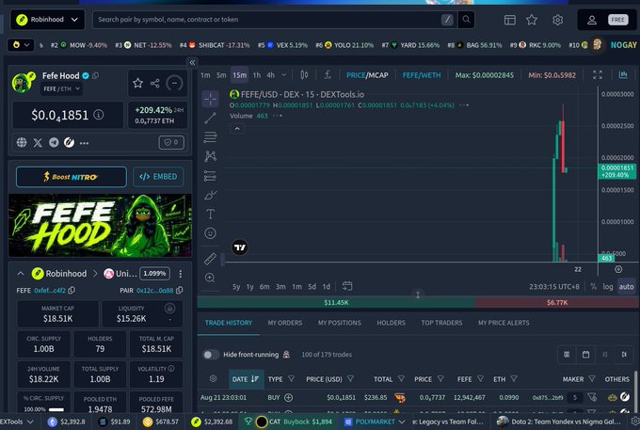Select the 15m timeframe
This screenshot has height=430, width=640.
point(240,75)
